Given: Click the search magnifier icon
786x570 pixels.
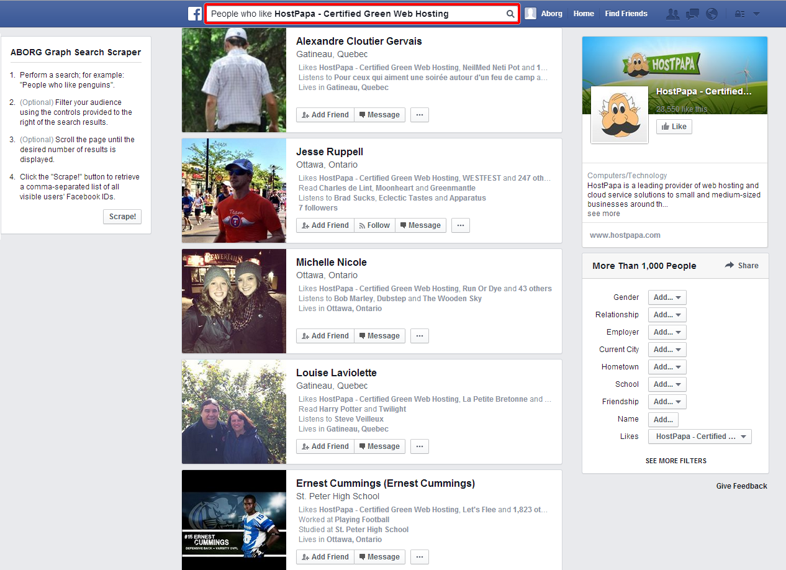Looking at the screenshot, I should point(510,14).
